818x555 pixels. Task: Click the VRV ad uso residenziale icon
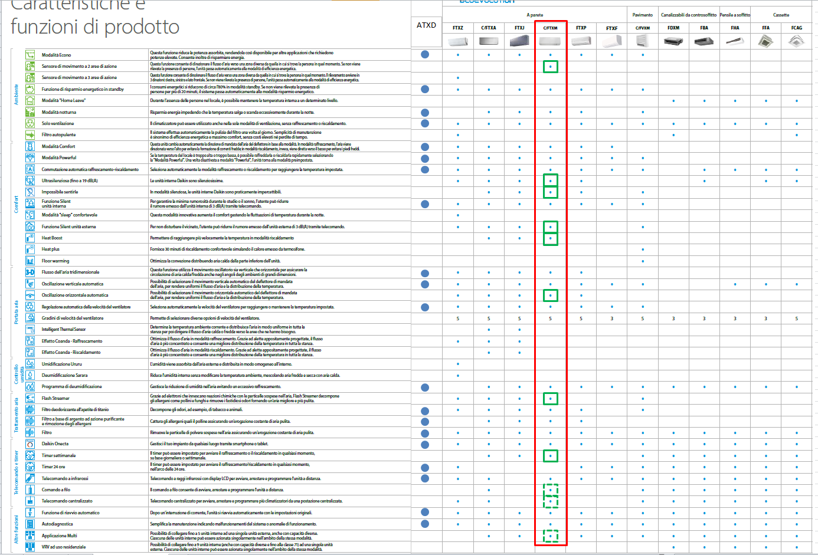click(30, 547)
